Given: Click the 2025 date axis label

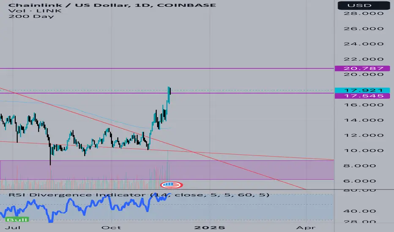Looking at the screenshot, I should 210,227.
